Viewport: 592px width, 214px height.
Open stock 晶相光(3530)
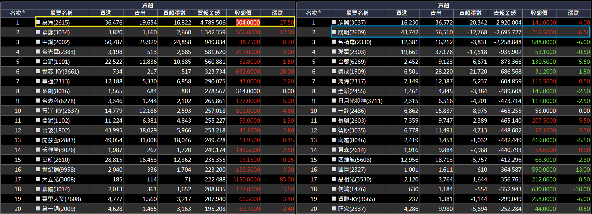point(355,179)
